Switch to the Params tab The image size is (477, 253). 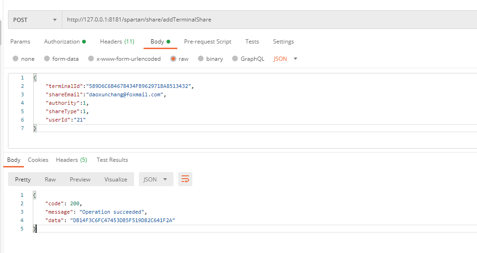20,42
